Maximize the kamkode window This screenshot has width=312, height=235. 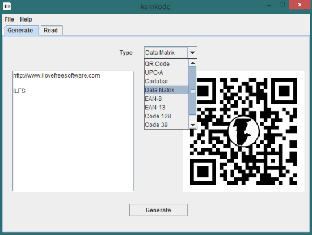point(282,5)
